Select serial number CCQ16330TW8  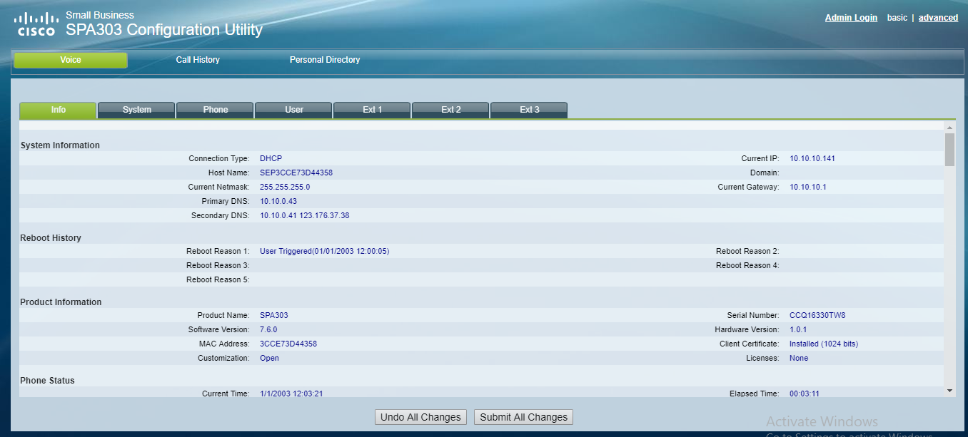tap(817, 315)
